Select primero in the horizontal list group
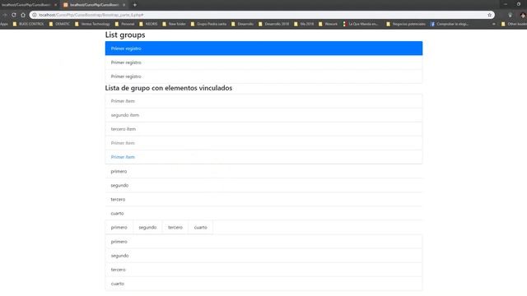527x296 pixels. point(119,227)
